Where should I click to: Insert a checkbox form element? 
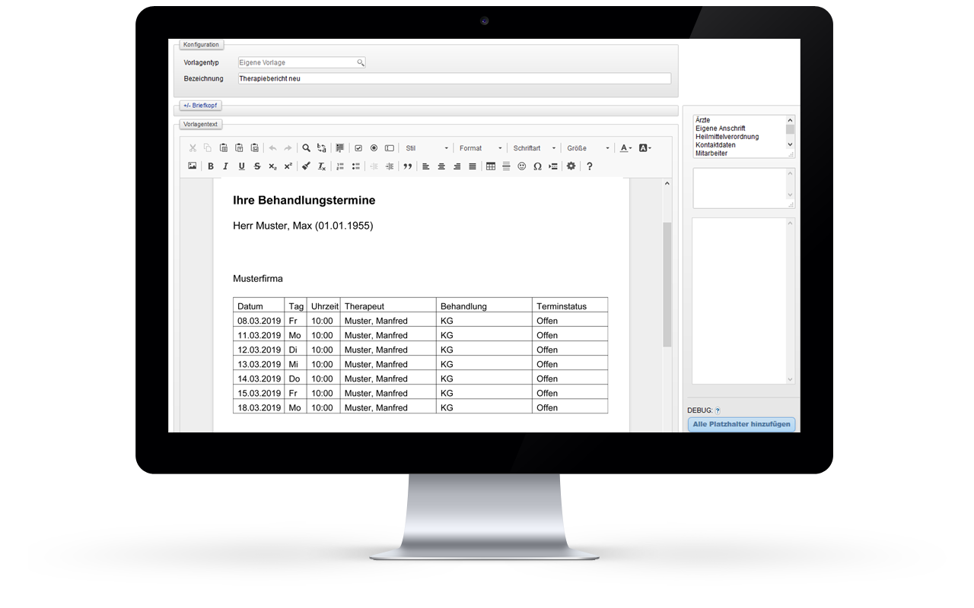(x=358, y=148)
